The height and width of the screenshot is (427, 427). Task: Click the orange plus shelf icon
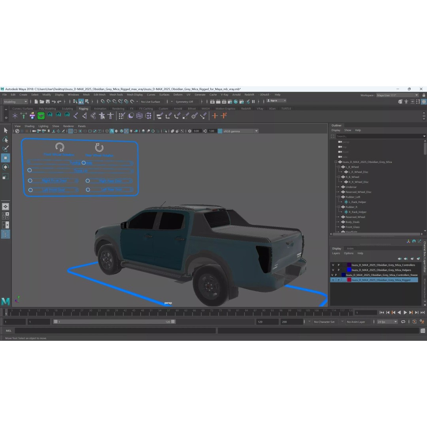(x=215, y=116)
